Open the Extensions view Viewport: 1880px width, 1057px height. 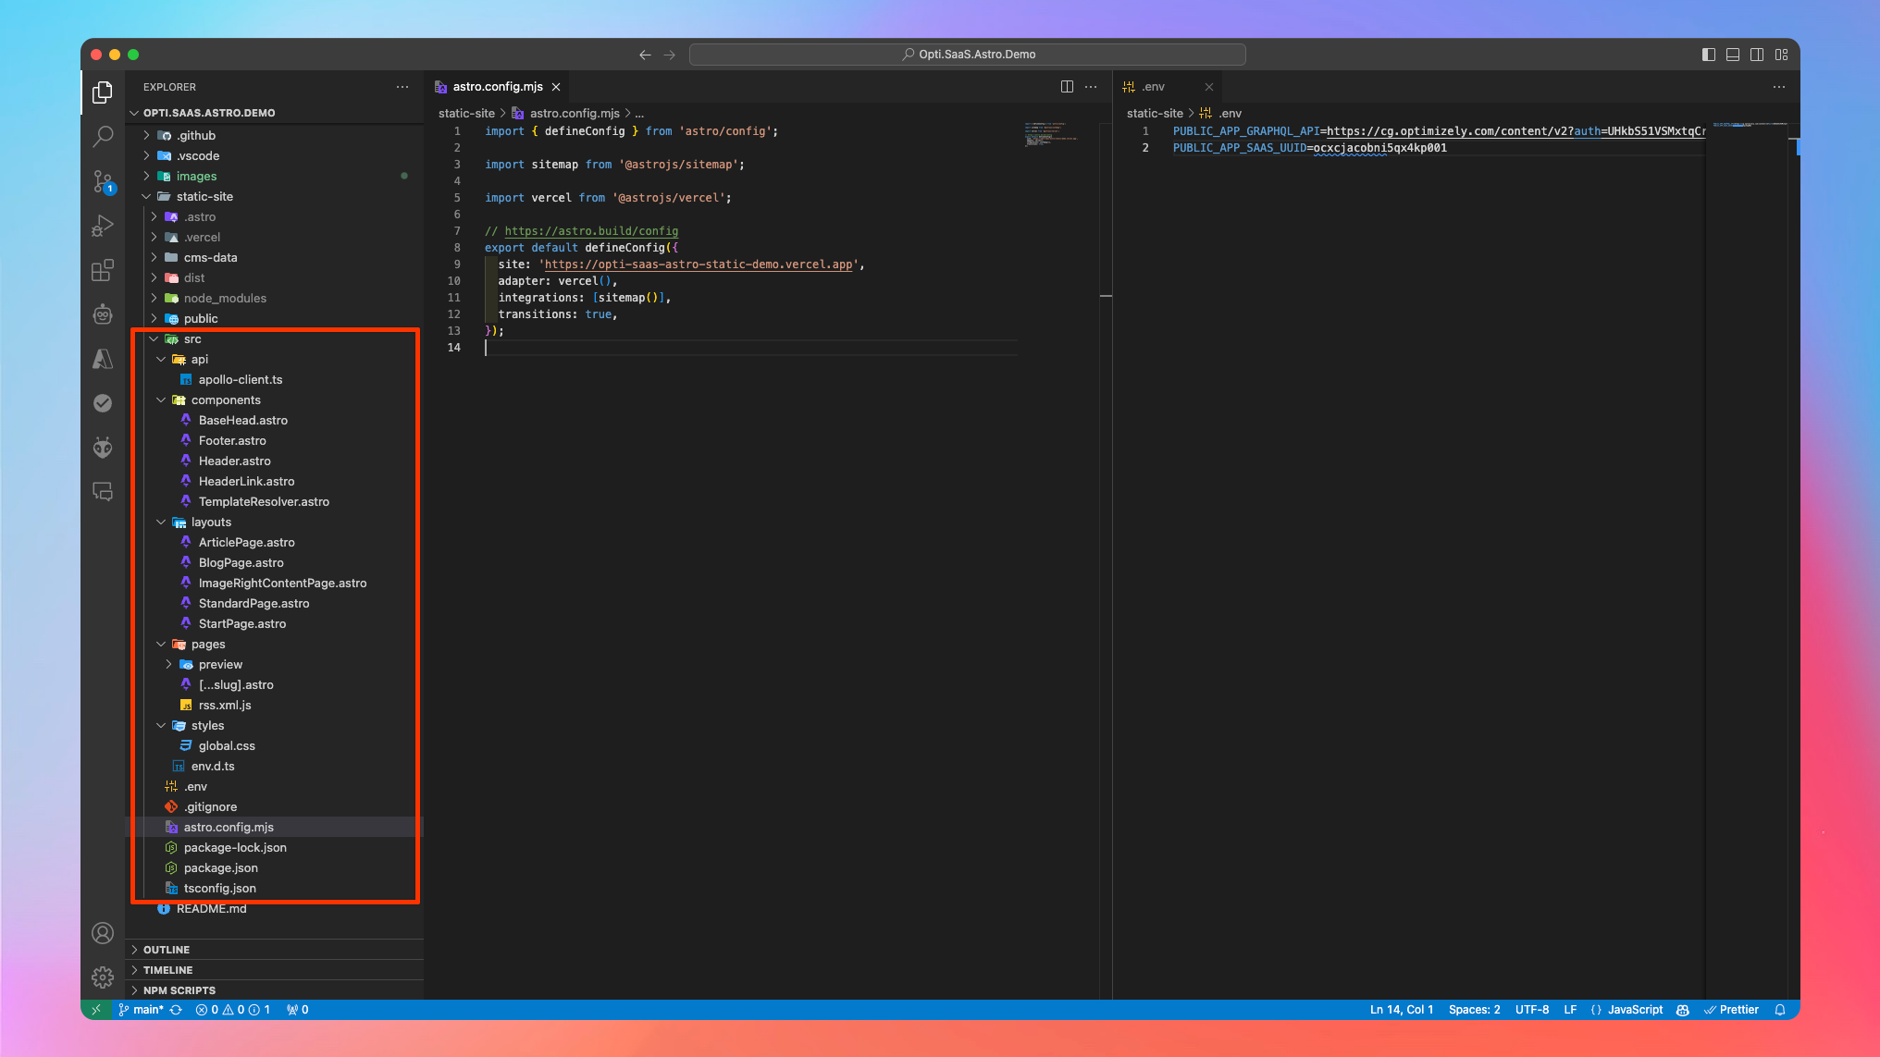(x=103, y=270)
